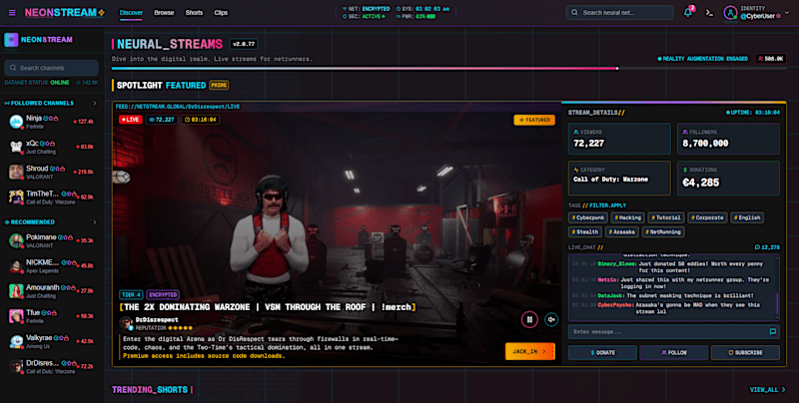
Task: Mute the featured stream audio
Action: click(551, 319)
